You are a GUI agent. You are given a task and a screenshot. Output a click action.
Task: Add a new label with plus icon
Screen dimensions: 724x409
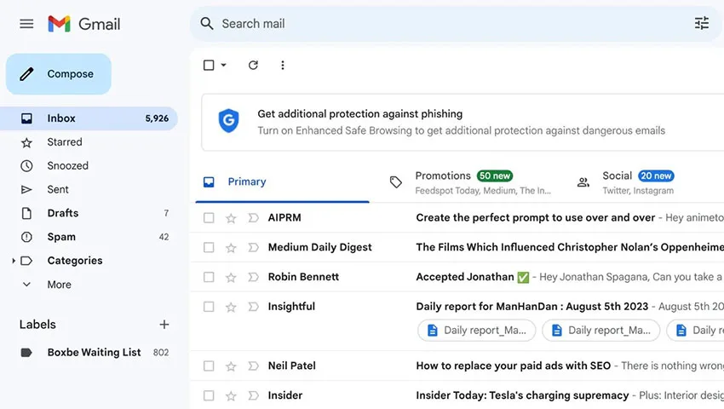[164, 325]
